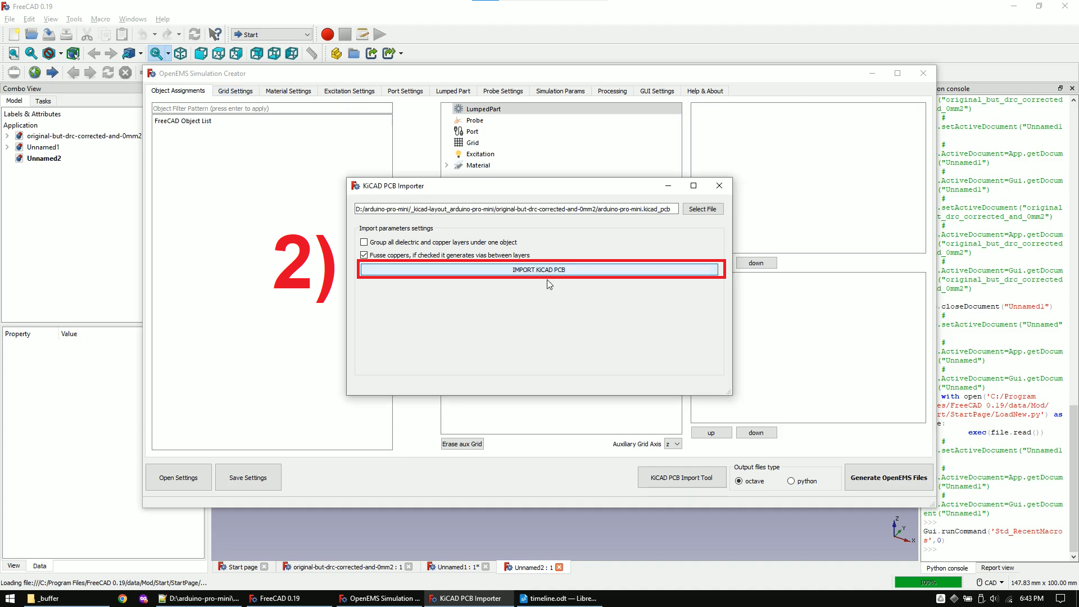The width and height of the screenshot is (1079, 607).
Task: Activate the What's This help cursor
Action: tap(215, 34)
